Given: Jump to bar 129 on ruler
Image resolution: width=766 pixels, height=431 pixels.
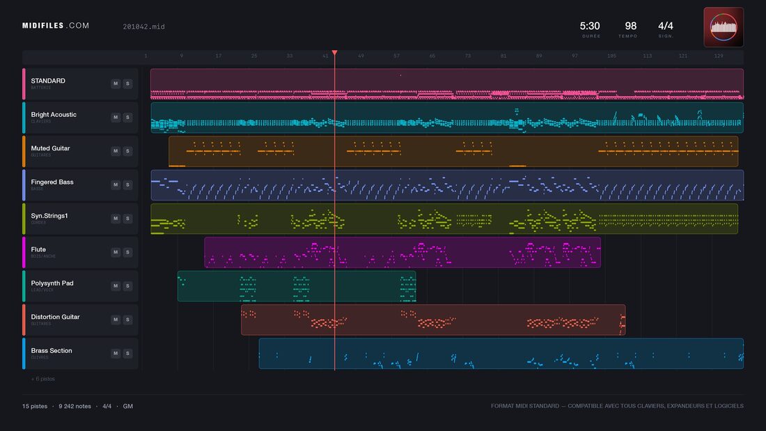Looking at the screenshot, I should (718, 56).
